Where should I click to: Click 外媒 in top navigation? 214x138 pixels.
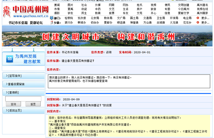coord(98,5)
